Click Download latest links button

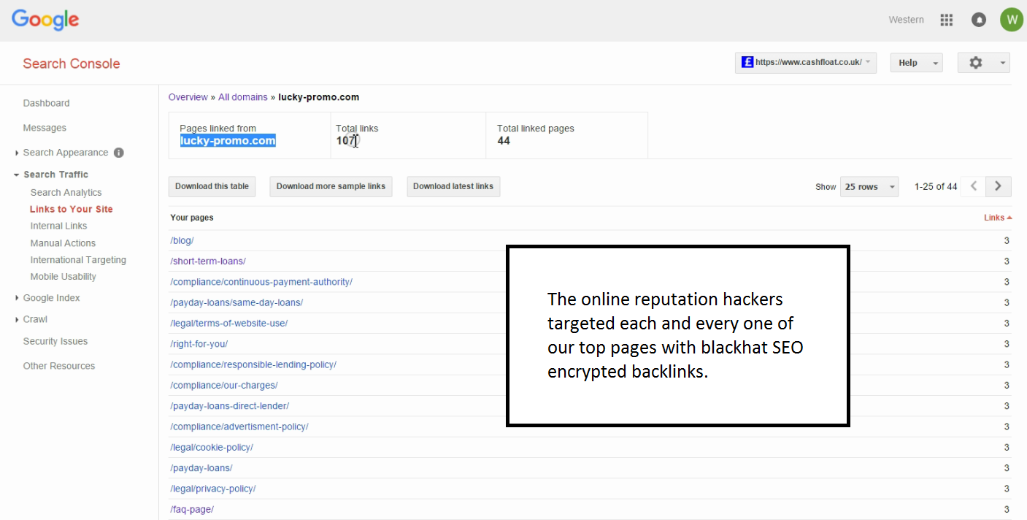pos(453,186)
